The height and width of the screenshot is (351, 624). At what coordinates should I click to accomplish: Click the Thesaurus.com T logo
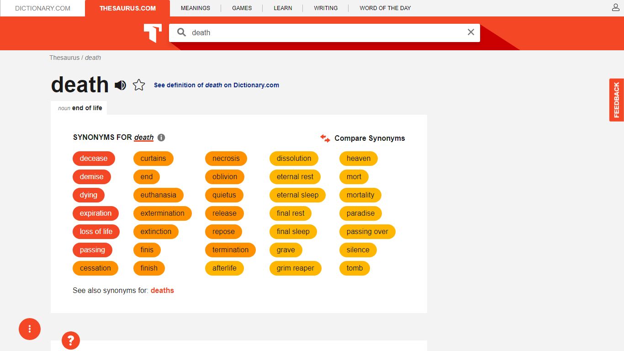153,33
